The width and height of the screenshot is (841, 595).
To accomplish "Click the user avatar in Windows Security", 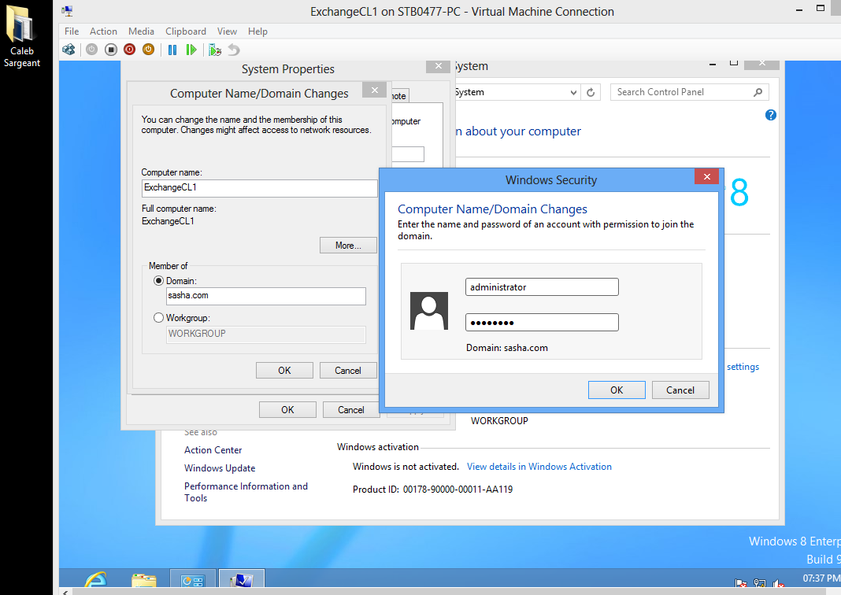I will point(429,311).
